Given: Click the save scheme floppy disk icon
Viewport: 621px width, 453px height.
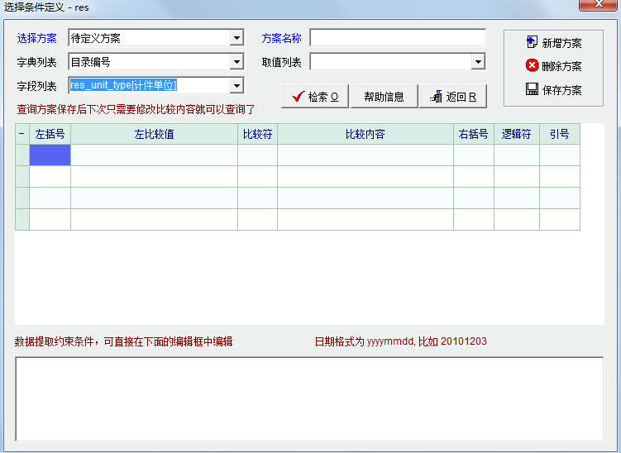Looking at the screenshot, I should pyautogui.click(x=533, y=89).
